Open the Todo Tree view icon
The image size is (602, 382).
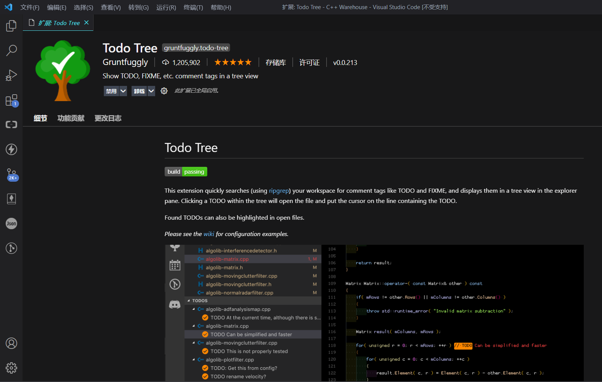tap(11, 199)
